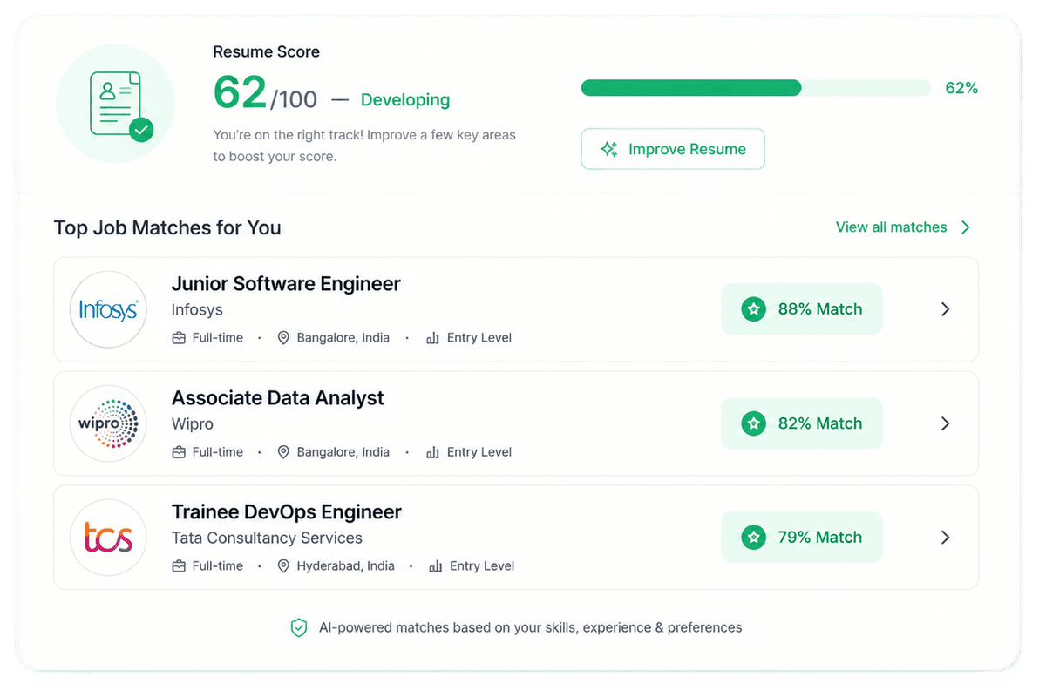Click the location pin icon in the Wipro row

[283, 452]
